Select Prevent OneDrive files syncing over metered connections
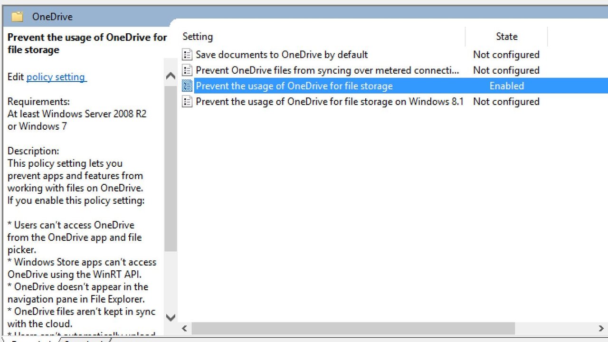The height and width of the screenshot is (342, 608). [x=327, y=70]
